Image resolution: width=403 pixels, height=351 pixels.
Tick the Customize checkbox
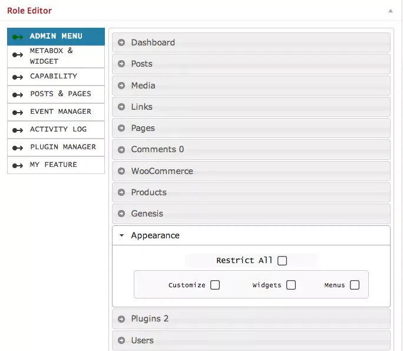215,285
